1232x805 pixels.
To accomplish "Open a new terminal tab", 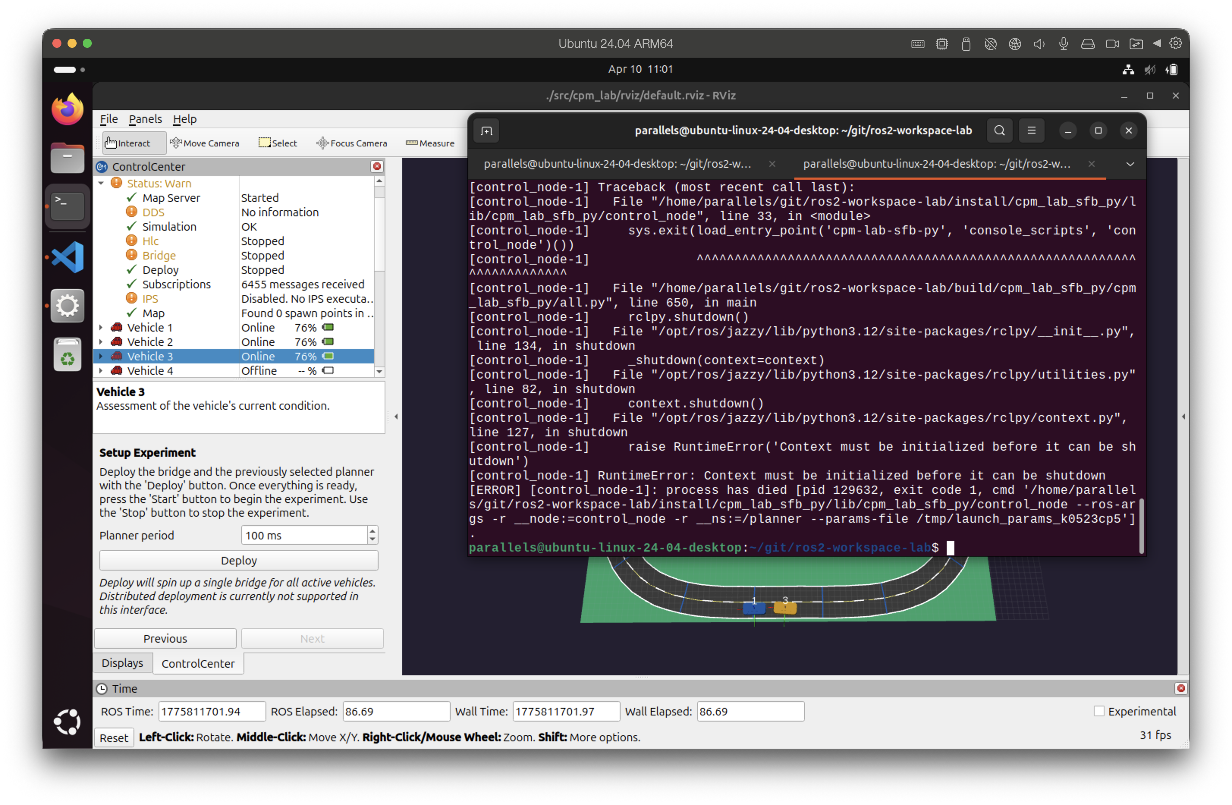I will click(x=487, y=131).
